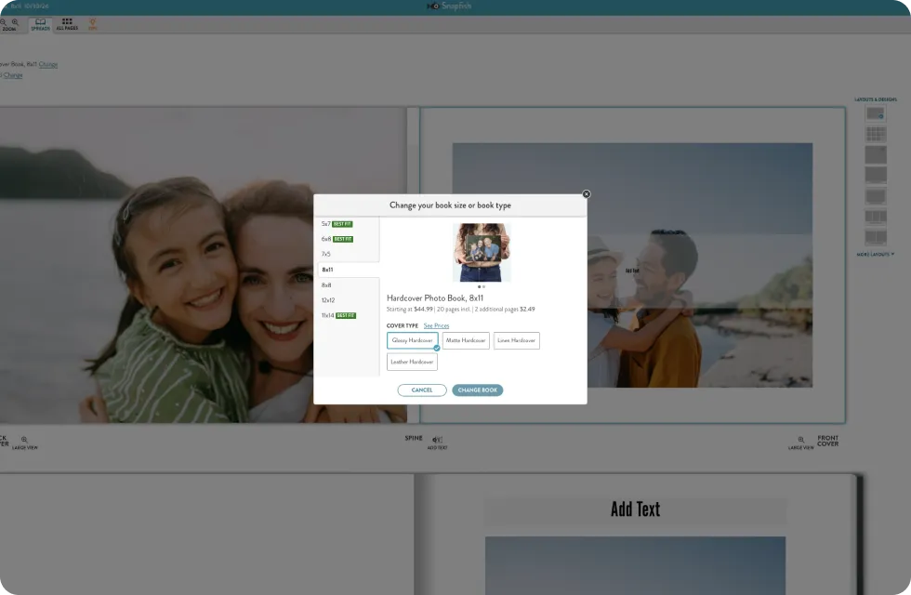Open the See Prices link
The width and height of the screenshot is (911, 595).
click(436, 325)
